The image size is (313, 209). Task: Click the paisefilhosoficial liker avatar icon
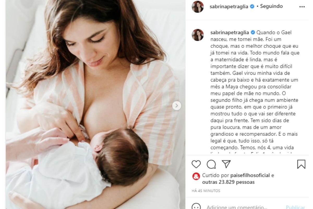tap(196, 176)
